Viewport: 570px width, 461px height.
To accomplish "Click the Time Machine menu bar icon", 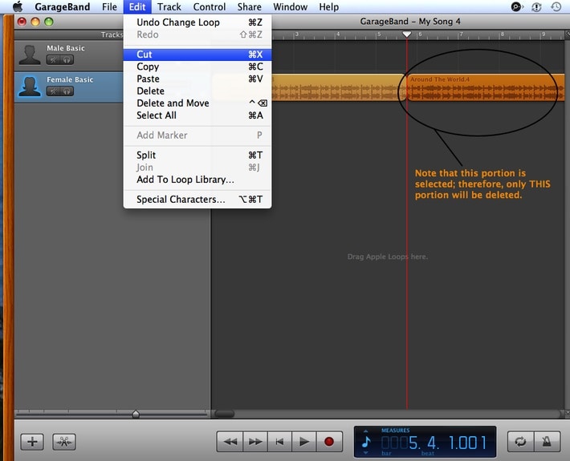I will click(556, 6).
